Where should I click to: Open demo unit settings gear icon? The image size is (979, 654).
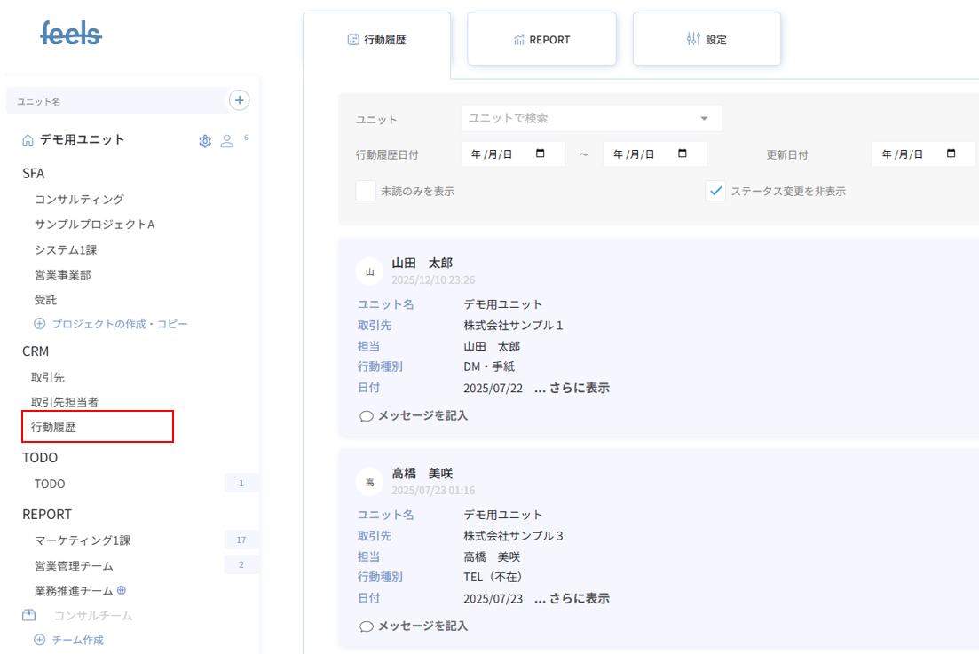[205, 141]
